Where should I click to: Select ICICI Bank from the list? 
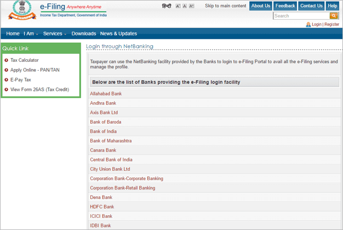click(x=101, y=216)
